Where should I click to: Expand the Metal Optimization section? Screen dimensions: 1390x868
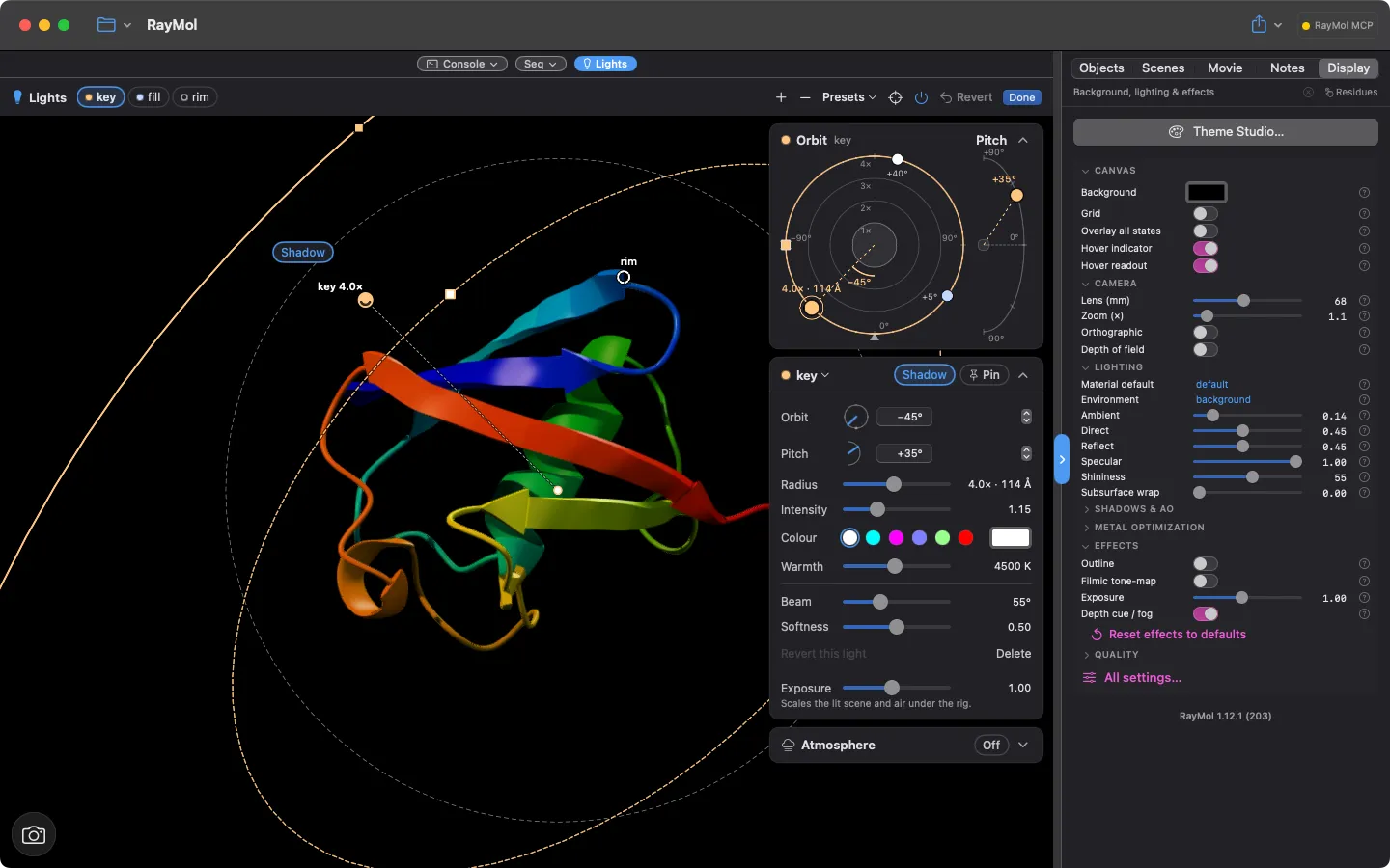1145,528
